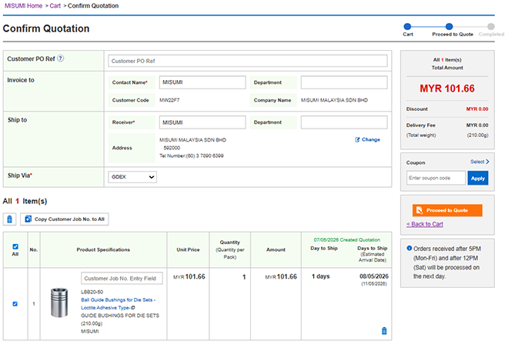Open the Cart breadcrumb link

click(55, 6)
